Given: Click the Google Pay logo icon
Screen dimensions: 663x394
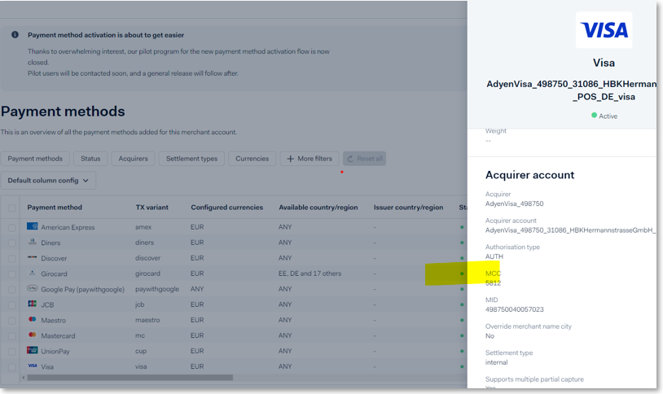Looking at the screenshot, I should click(x=32, y=289).
